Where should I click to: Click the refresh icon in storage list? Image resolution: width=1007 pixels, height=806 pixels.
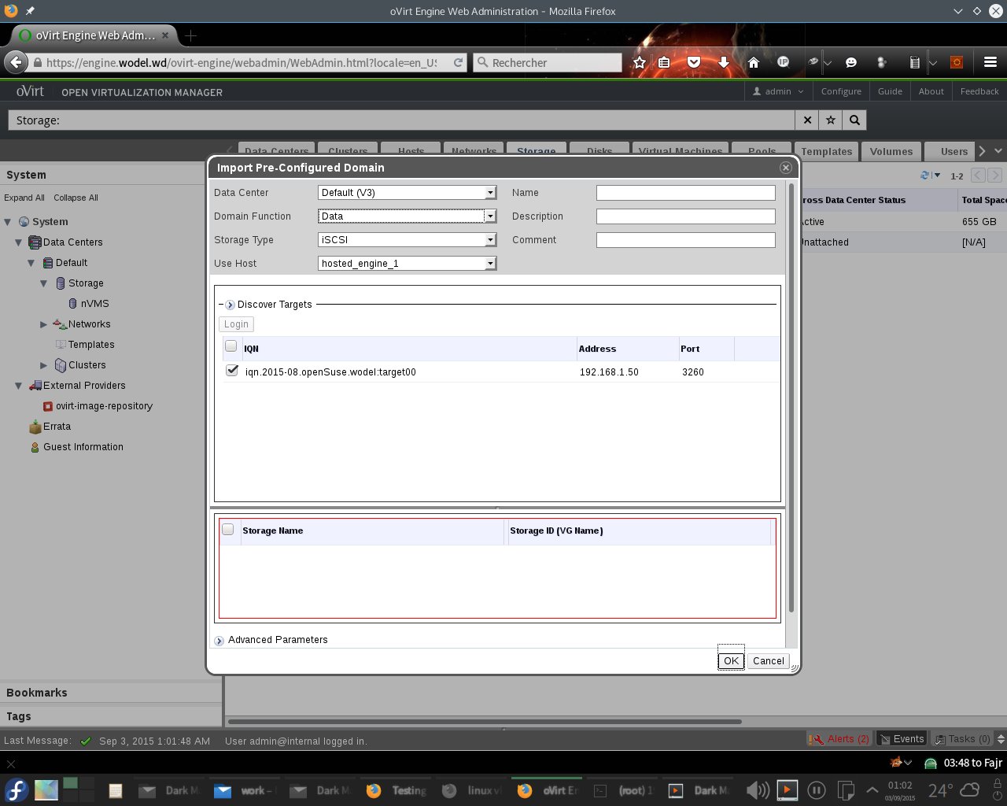pos(925,176)
